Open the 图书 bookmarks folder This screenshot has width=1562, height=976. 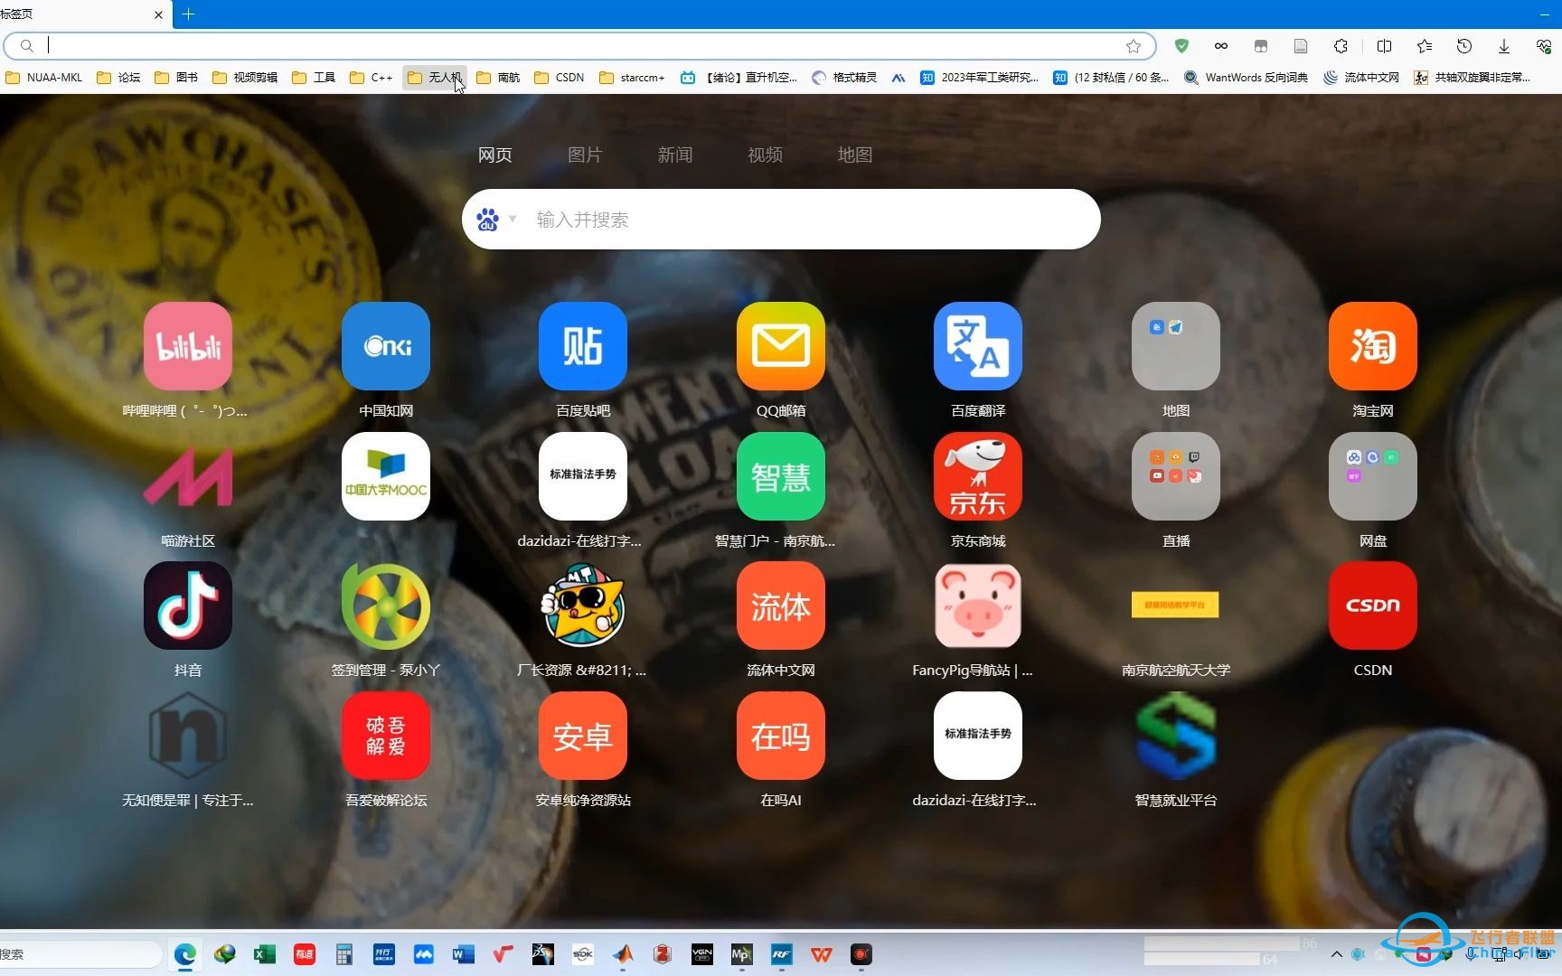pyautogui.click(x=177, y=78)
